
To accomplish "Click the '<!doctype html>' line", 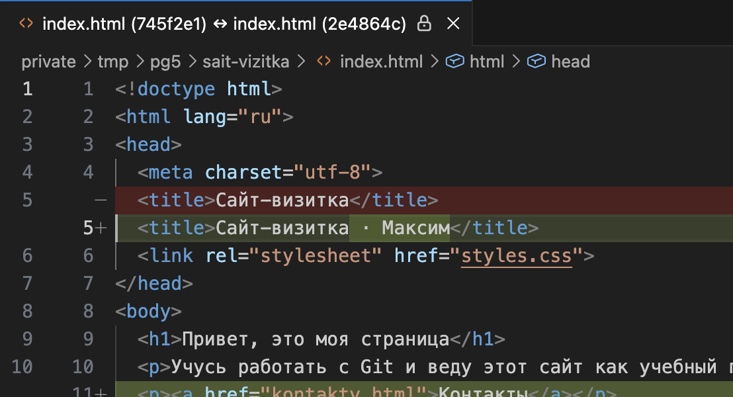I will (x=198, y=89).
